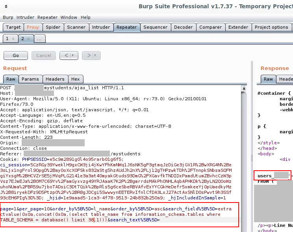This screenshot has height=232, width=293.
Task: Open the Request Hex tab
Action: pos(76,79)
